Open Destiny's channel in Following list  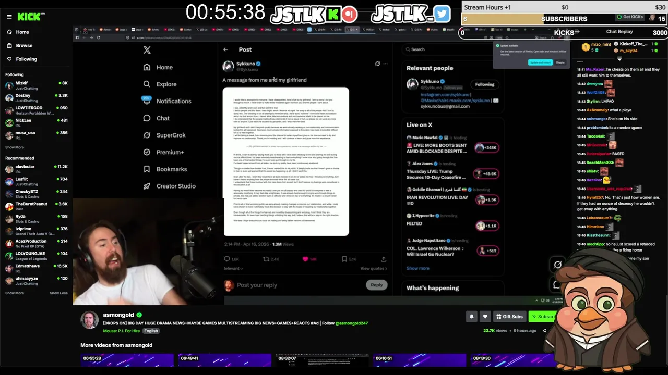[x=37, y=98]
